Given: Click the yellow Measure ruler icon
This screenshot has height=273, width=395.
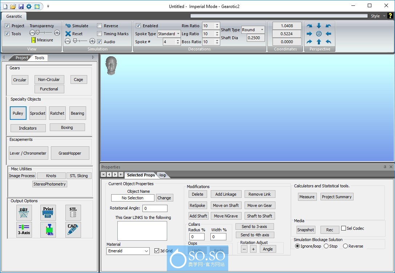Looking at the screenshot, I should coord(34,40).
